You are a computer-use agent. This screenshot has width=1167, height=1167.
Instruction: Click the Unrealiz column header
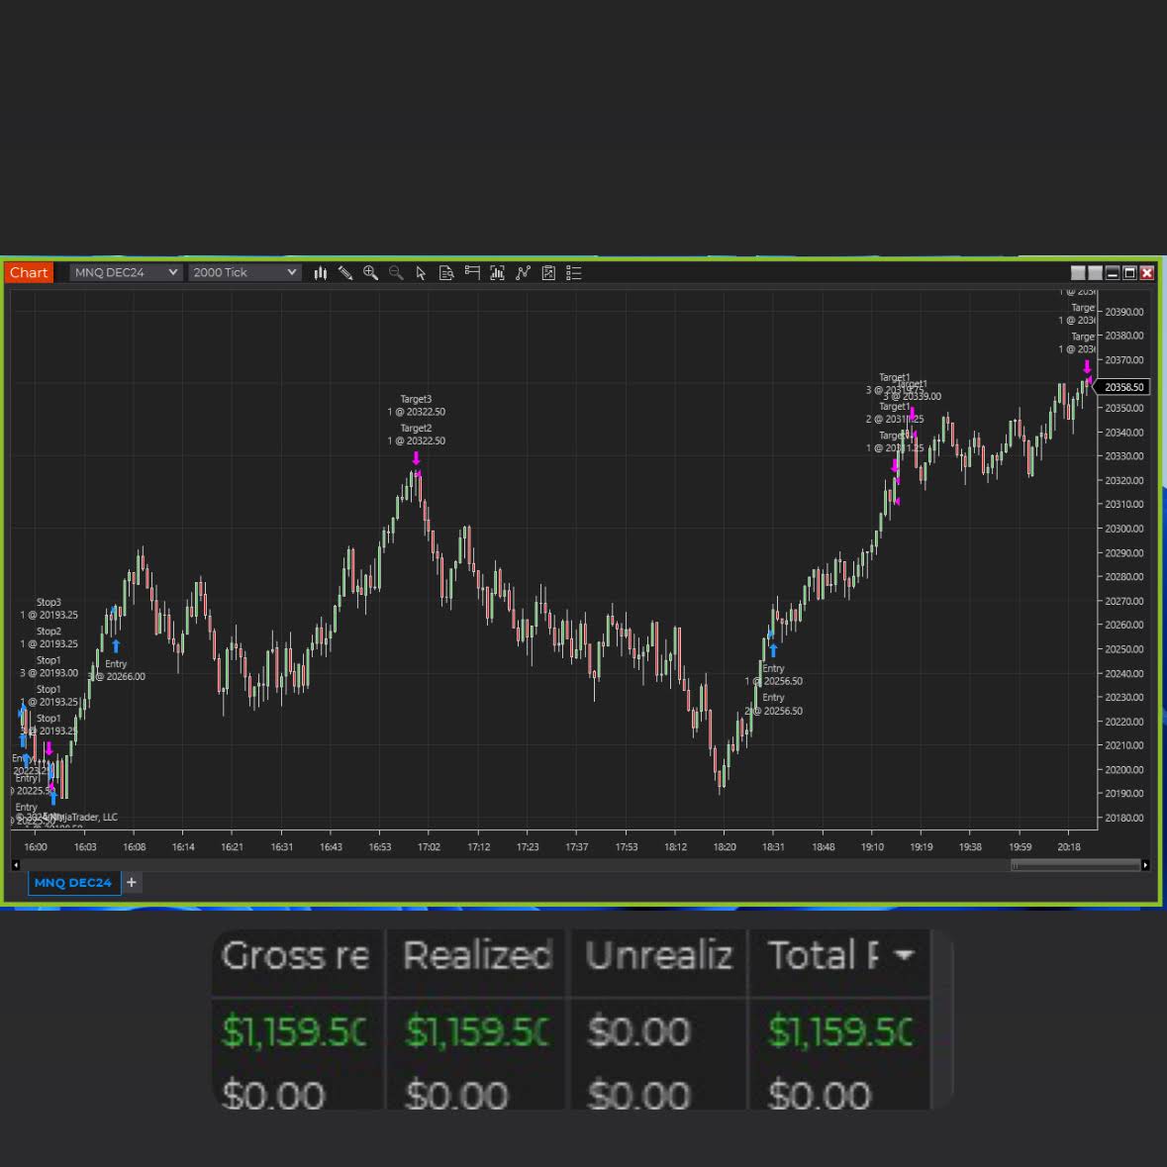(659, 955)
